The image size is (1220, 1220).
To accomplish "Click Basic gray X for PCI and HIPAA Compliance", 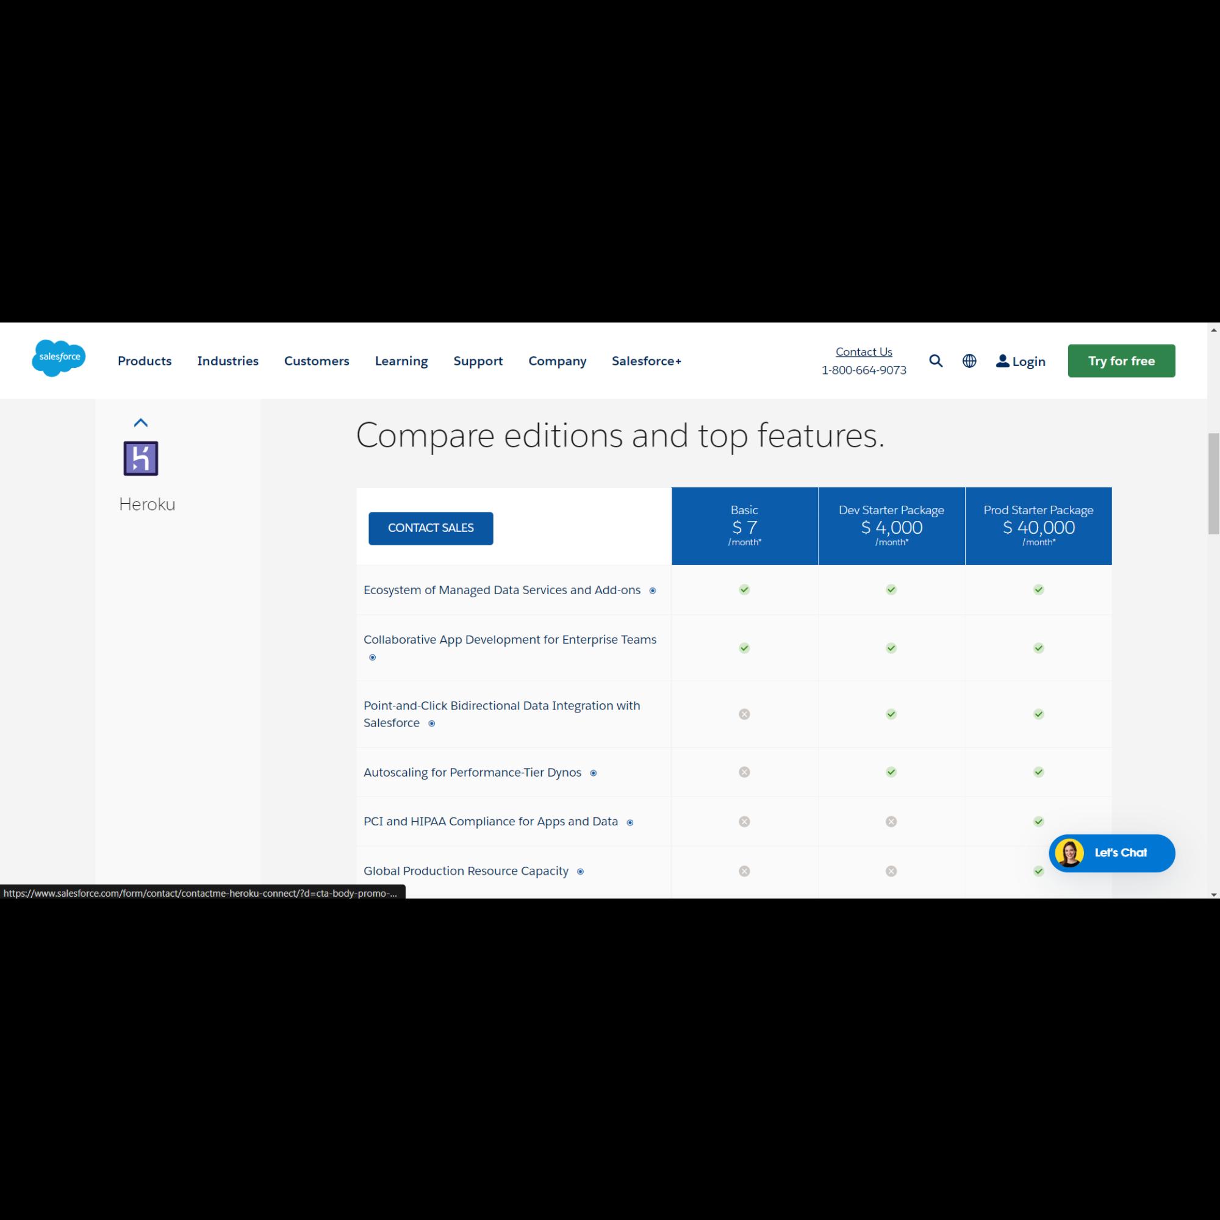I will click(x=744, y=822).
